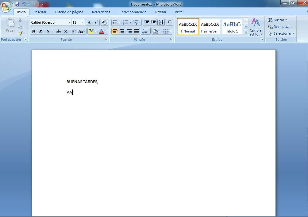
Task: Open Cambiar estilos menu
Action: (x=256, y=27)
